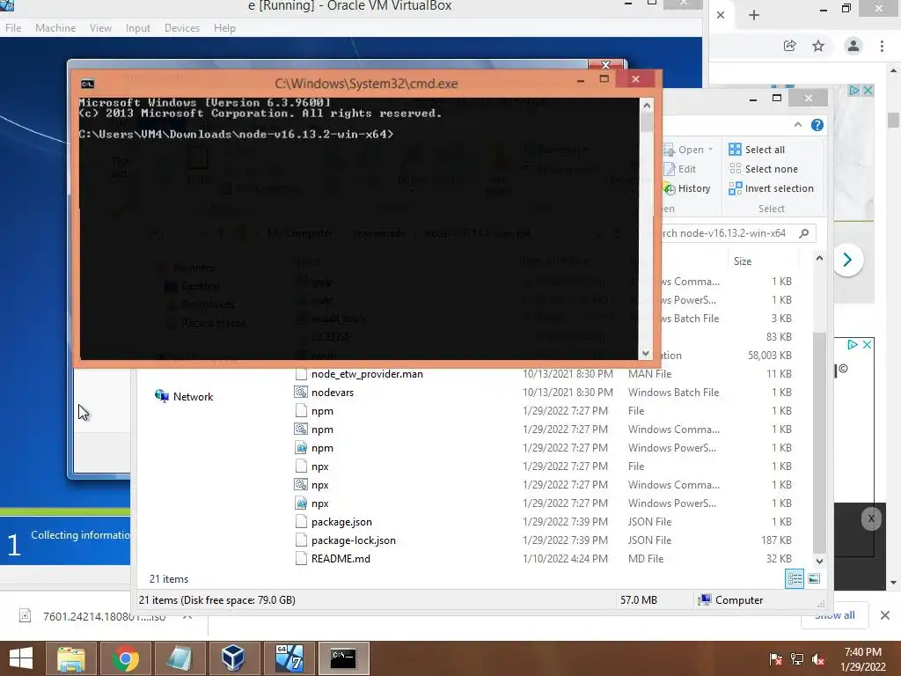This screenshot has height=676, width=901.
Task: Click the file list scrollbar down arrow
Action: click(x=819, y=561)
